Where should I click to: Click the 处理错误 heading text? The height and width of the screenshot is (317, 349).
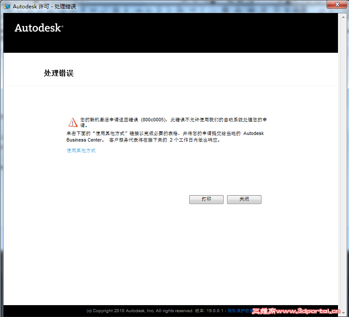pyautogui.click(x=59, y=73)
